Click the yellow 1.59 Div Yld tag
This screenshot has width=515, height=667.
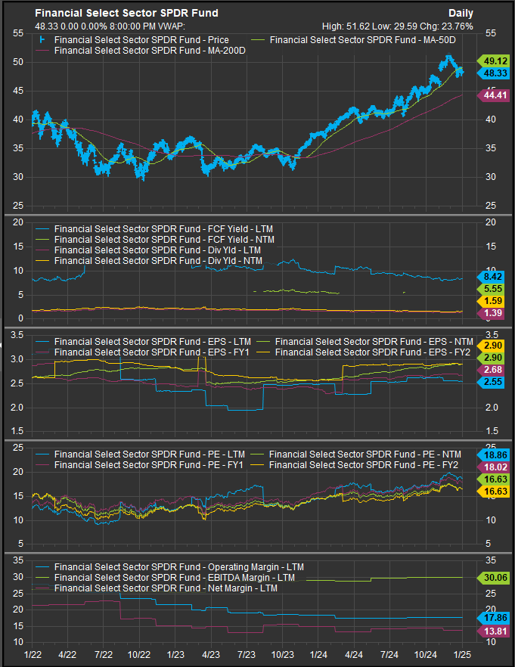tap(489, 301)
